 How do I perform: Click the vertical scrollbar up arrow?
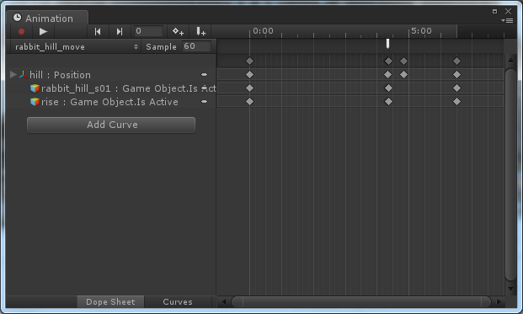(x=510, y=61)
